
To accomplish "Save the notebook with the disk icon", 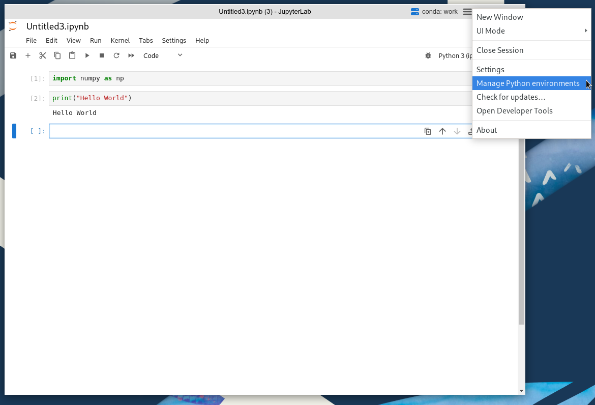I will point(13,55).
